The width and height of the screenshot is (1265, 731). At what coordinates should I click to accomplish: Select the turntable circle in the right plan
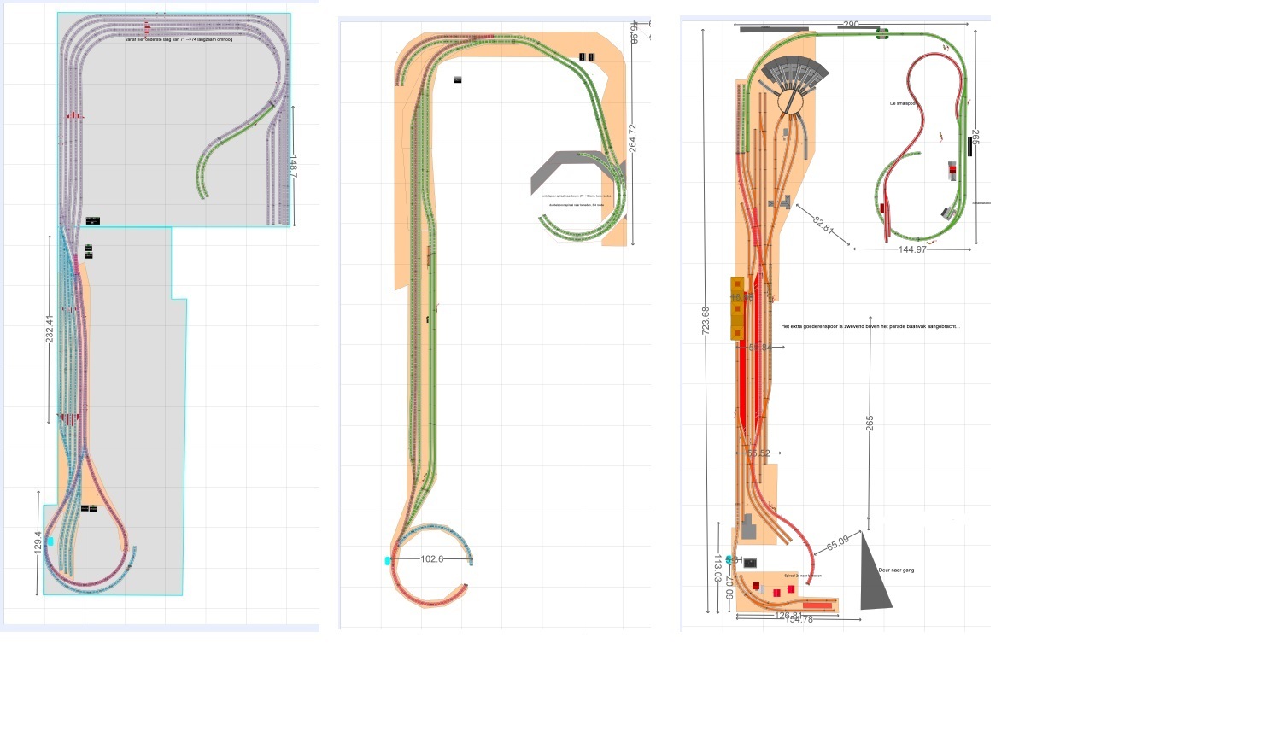point(792,102)
